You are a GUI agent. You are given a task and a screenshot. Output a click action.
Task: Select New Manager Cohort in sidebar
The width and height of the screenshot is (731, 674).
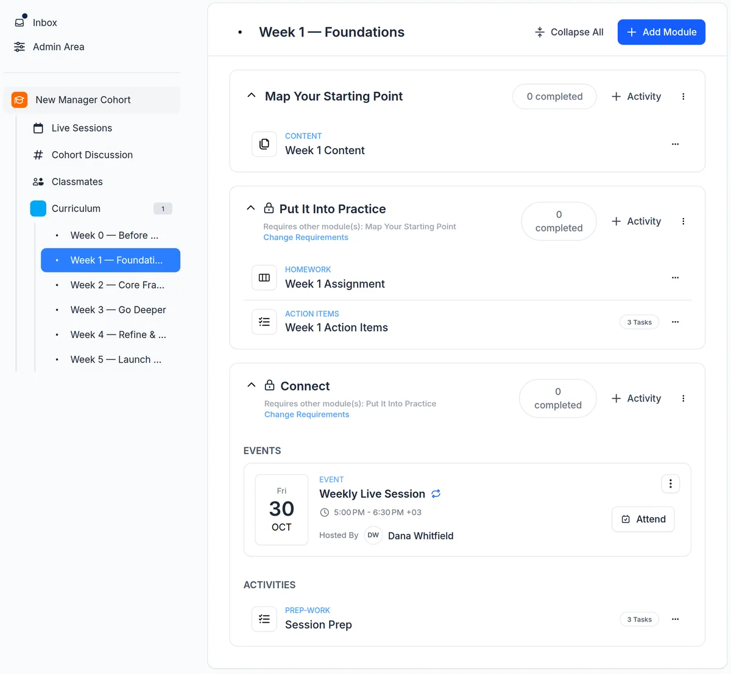point(92,100)
